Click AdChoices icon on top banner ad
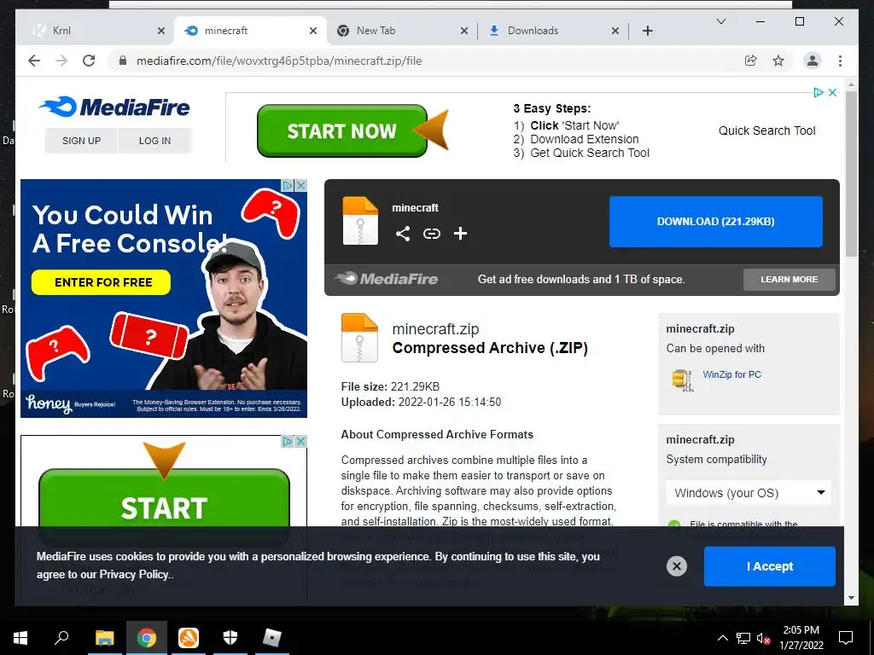 [x=818, y=92]
